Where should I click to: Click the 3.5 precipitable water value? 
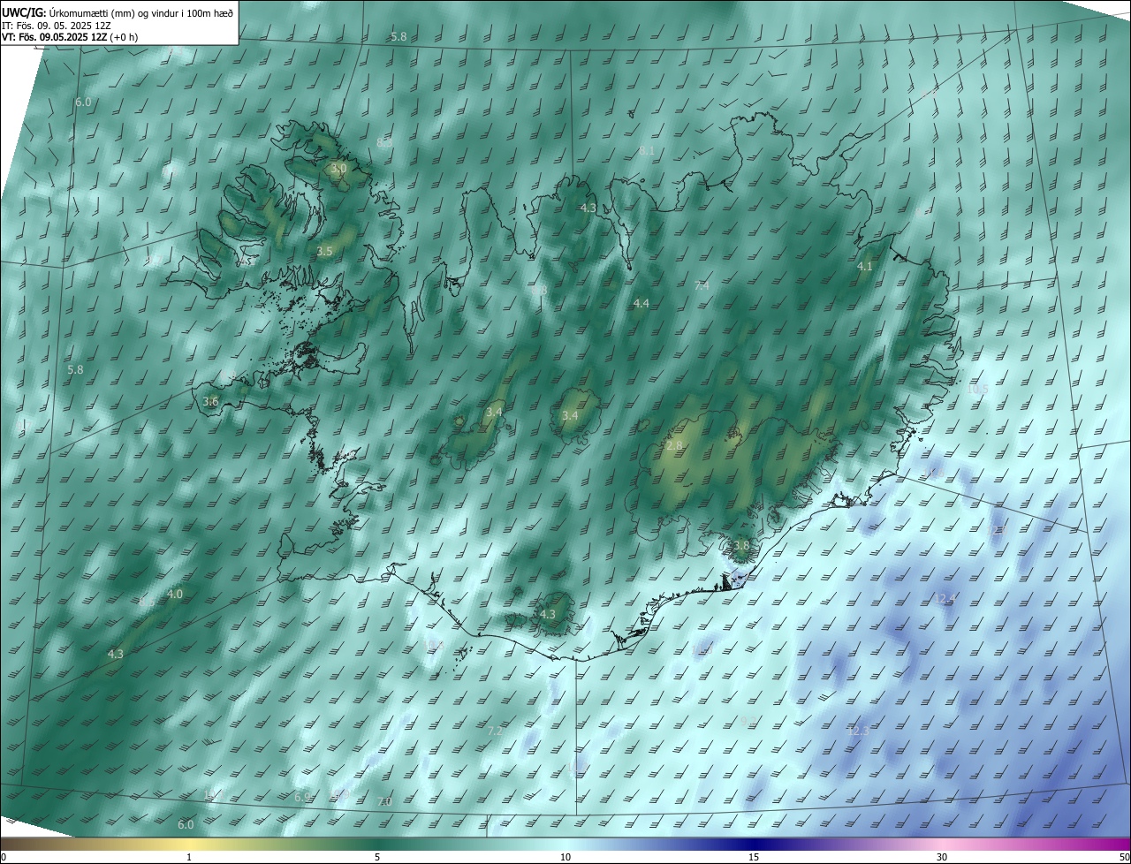coord(324,251)
